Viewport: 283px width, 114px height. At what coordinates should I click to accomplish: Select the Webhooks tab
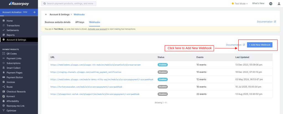[95, 22]
